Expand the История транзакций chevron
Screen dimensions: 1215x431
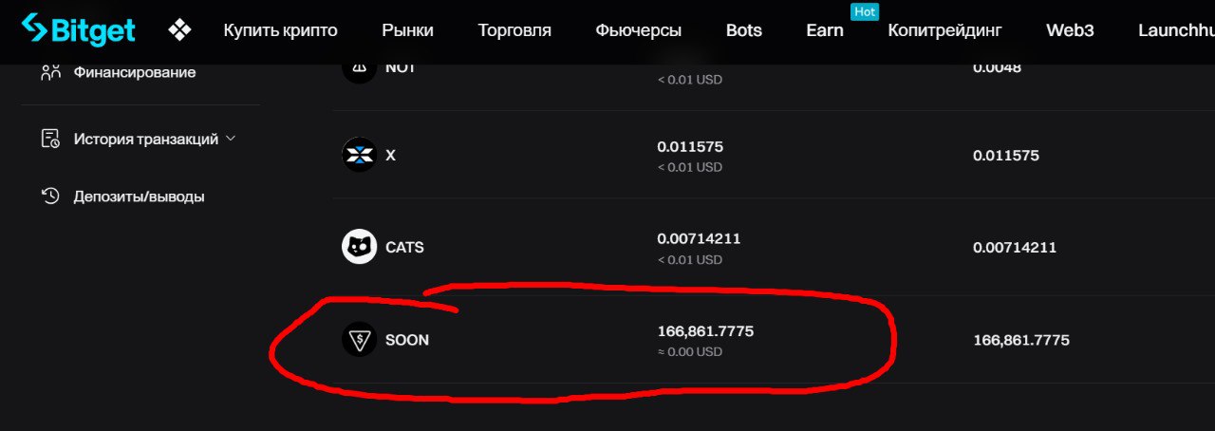pos(230,139)
